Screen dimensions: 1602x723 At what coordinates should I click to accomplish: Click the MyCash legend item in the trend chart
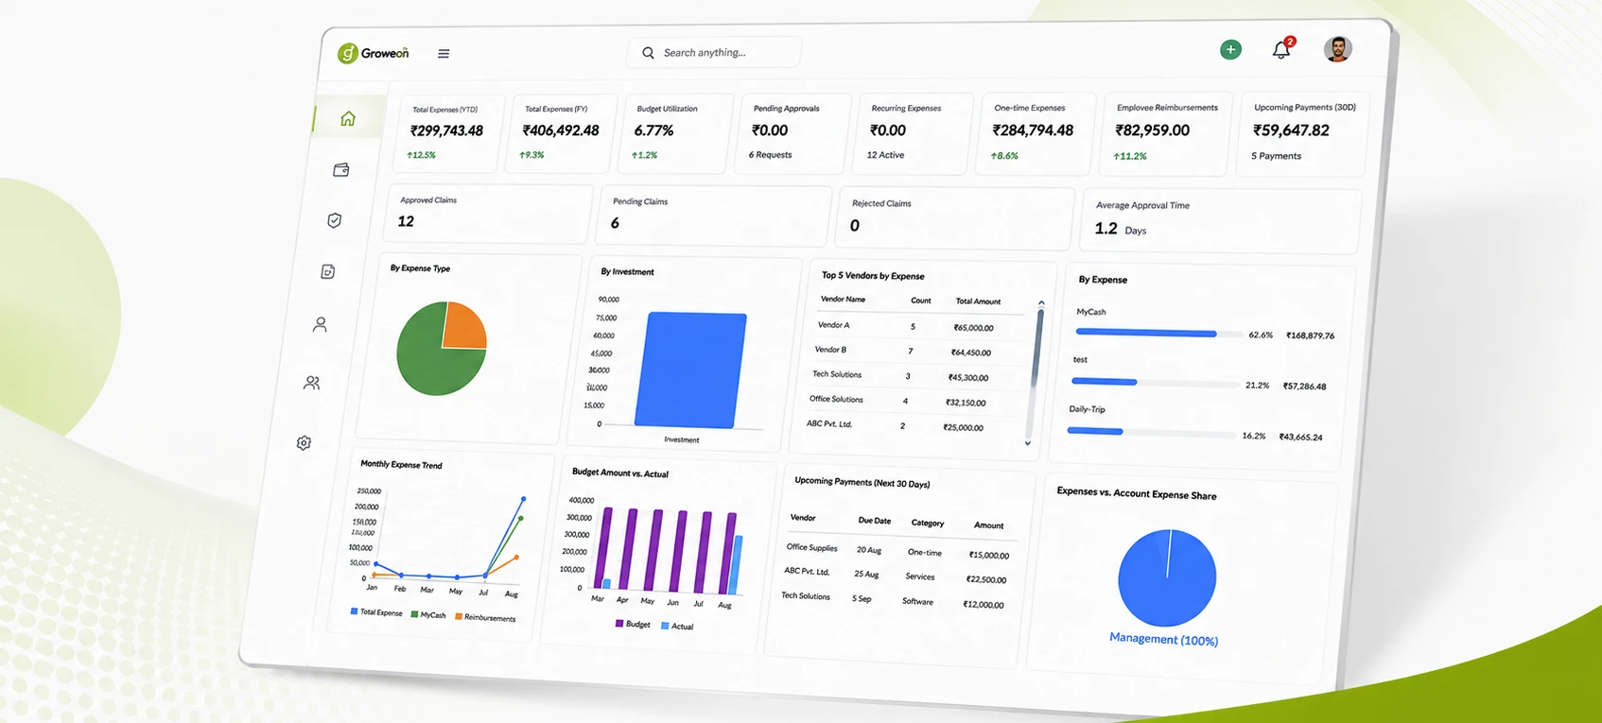click(x=428, y=614)
